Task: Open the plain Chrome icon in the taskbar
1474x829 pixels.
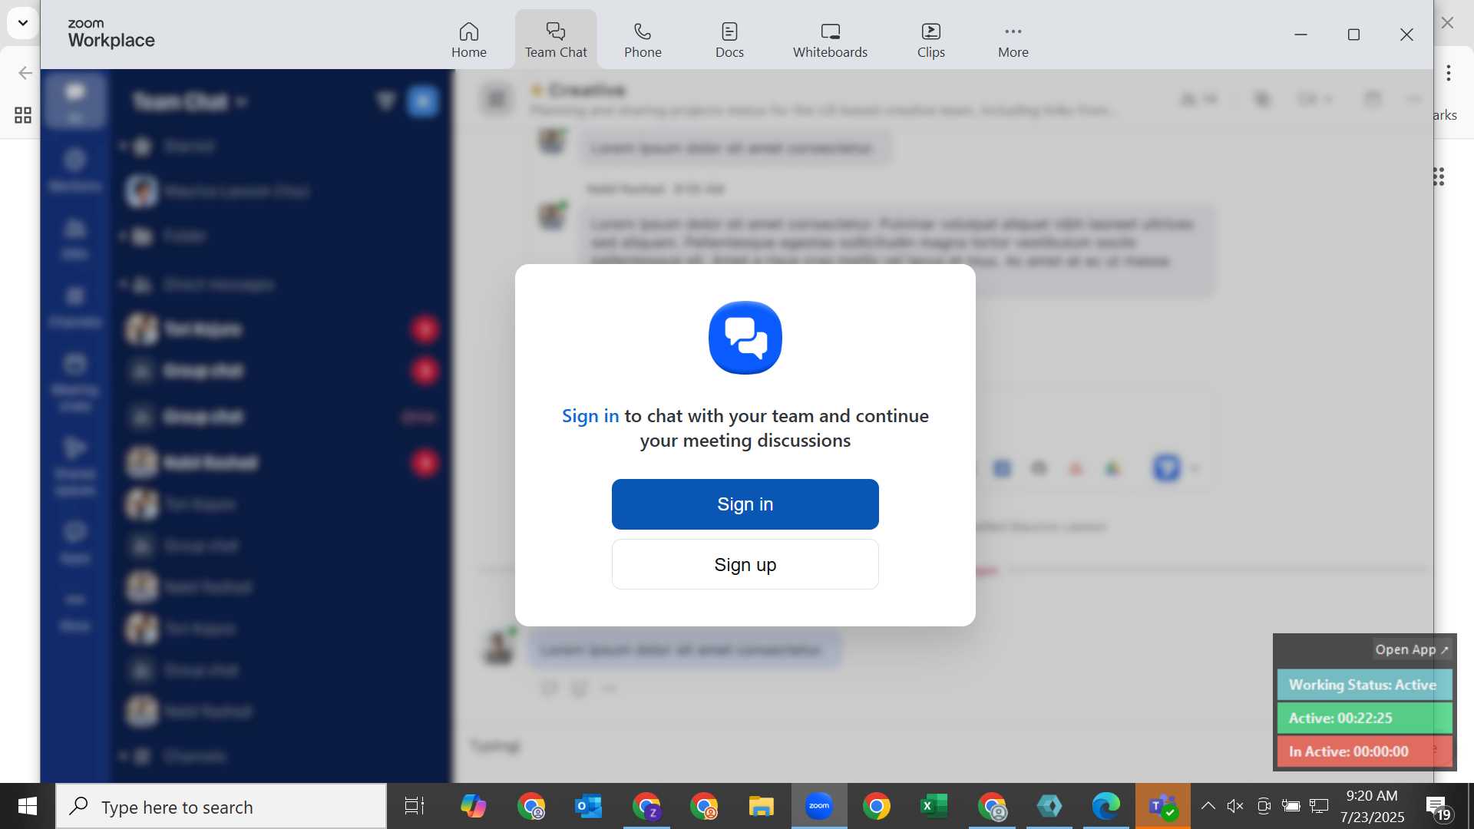Action: (876, 806)
